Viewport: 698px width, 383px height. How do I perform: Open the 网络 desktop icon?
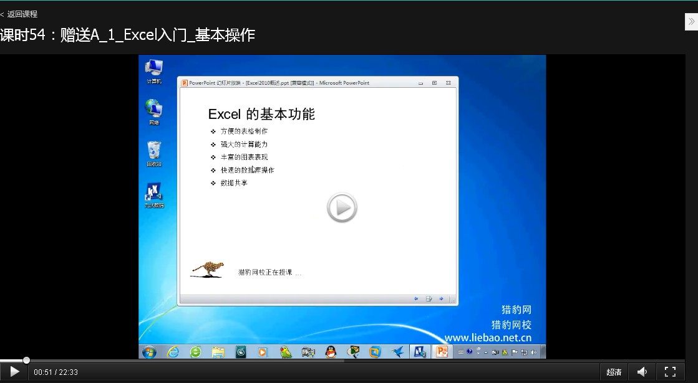pos(154,112)
